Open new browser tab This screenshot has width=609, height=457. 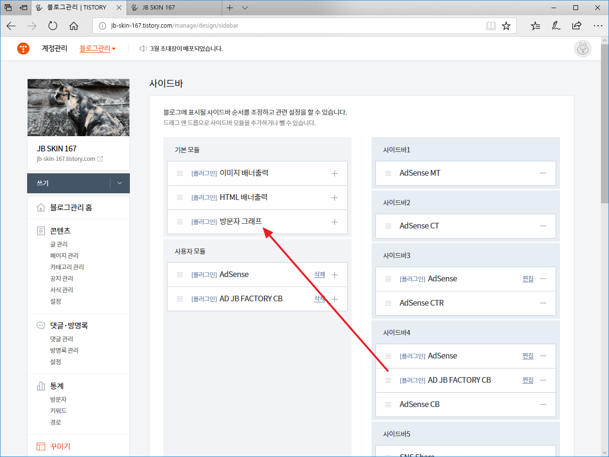230,8
